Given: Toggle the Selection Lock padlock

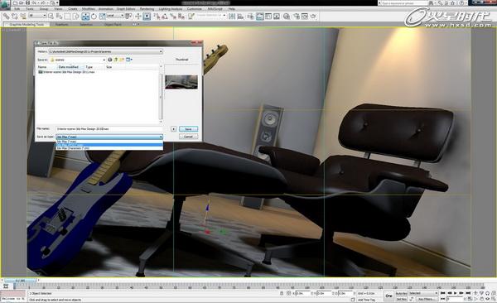Looking at the screenshot, I should point(282,294).
